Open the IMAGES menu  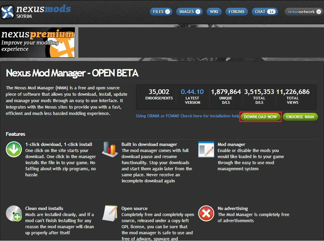pos(189,12)
